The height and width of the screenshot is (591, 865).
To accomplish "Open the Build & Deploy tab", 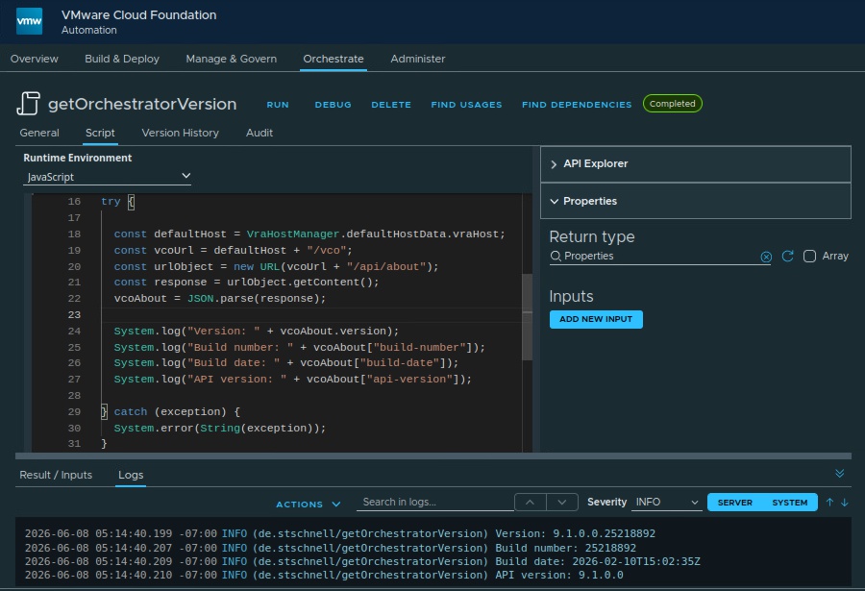I will coord(122,59).
